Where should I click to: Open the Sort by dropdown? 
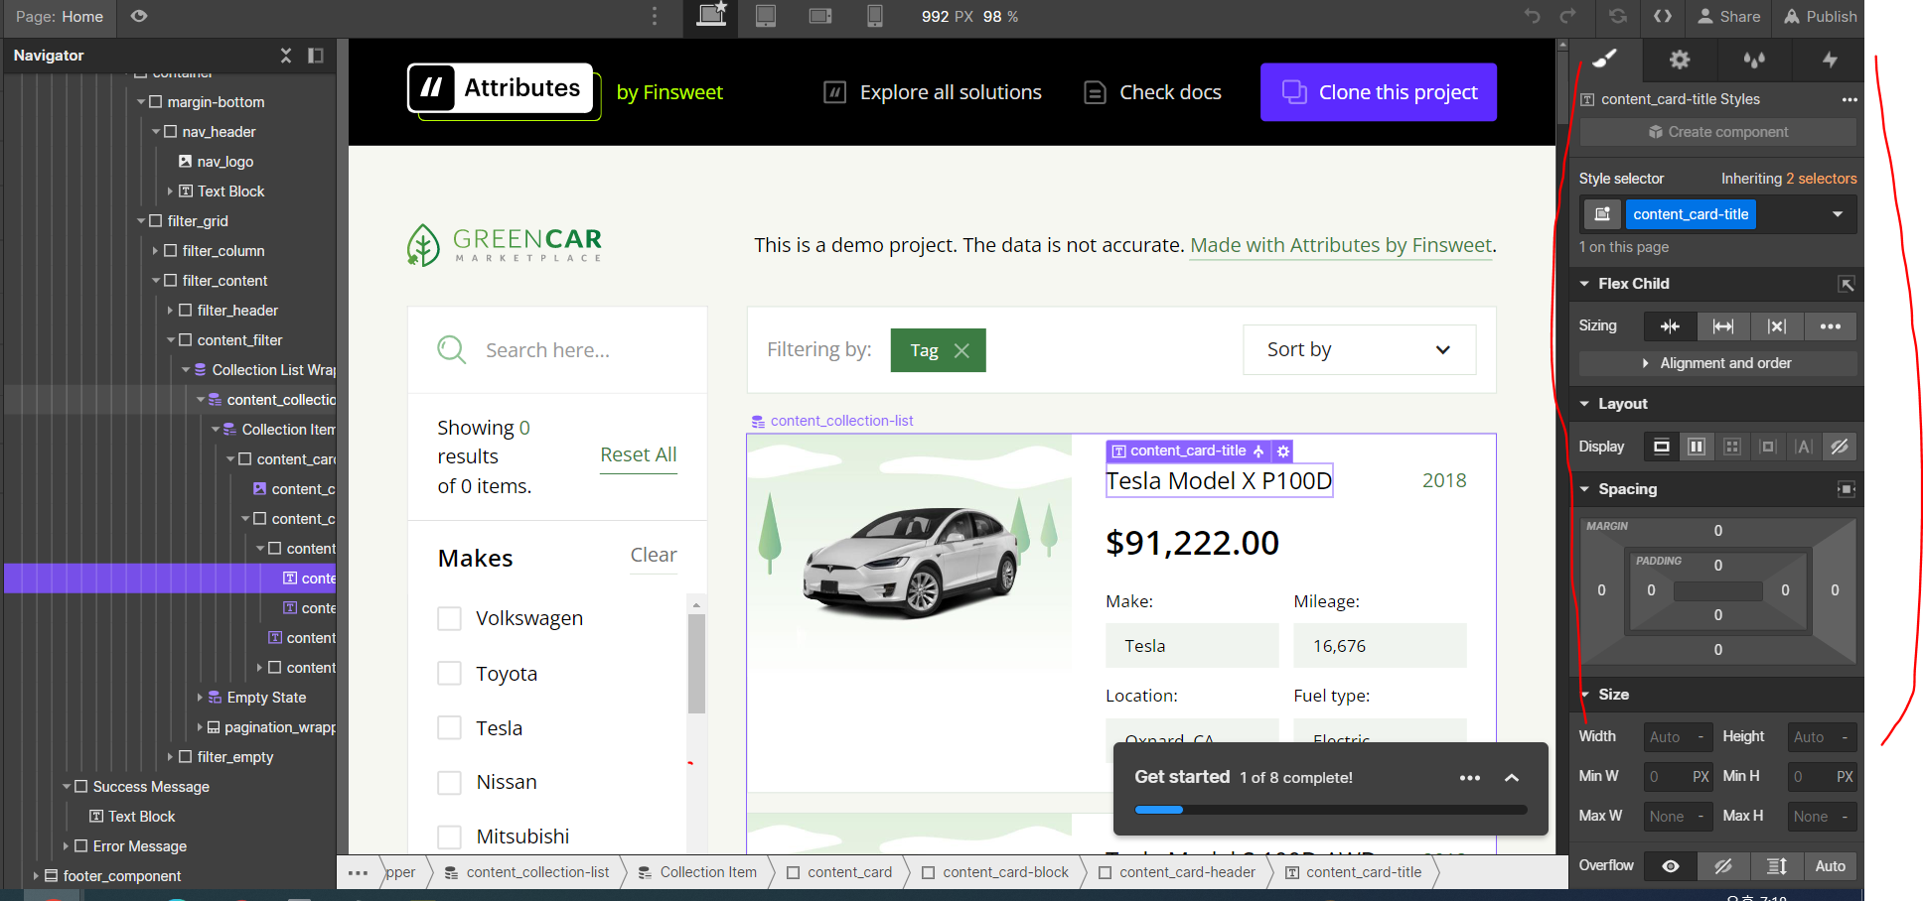[1359, 349]
